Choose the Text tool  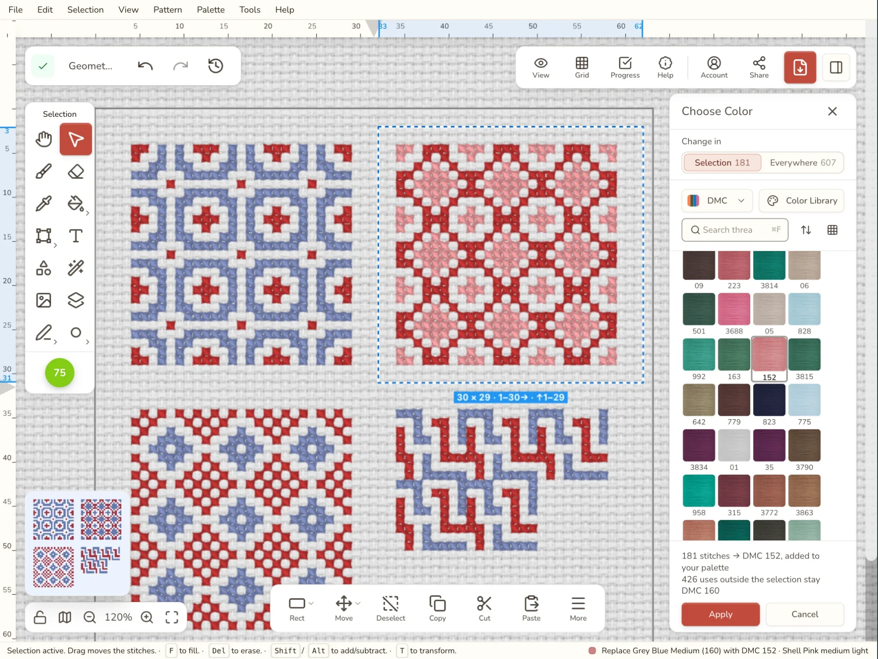tap(76, 236)
